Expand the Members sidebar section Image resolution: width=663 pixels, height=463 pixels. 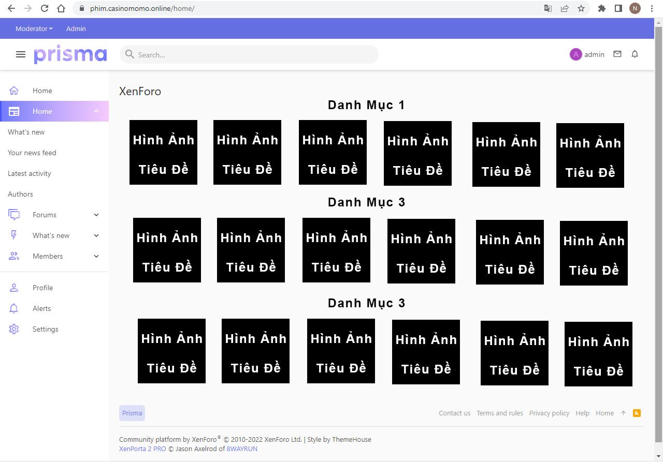click(96, 256)
